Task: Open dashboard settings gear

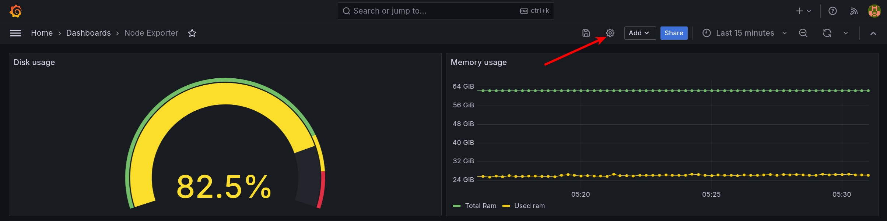Action: tap(610, 33)
